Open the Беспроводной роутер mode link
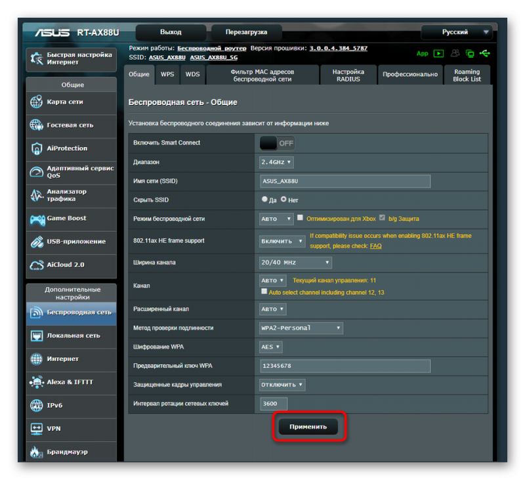Viewport: 525px width, 480px height. pyautogui.click(x=211, y=49)
